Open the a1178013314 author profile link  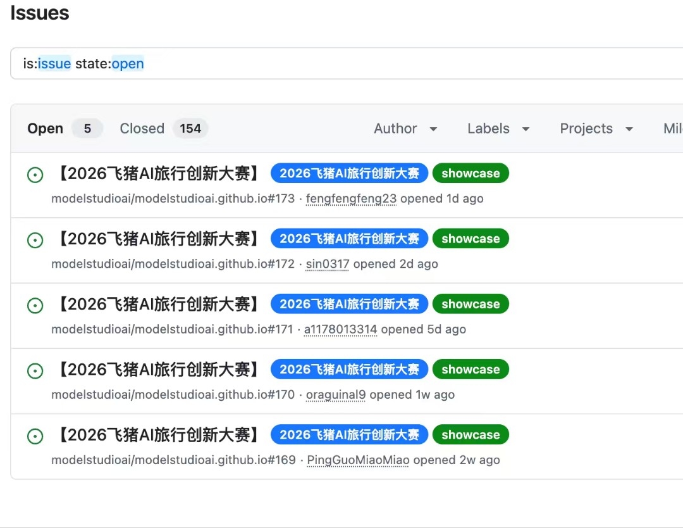coord(341,329)
